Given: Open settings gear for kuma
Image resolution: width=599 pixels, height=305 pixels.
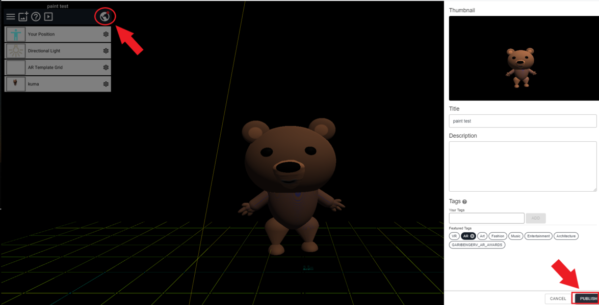Looking at the screenshot, I should (106, 84).
